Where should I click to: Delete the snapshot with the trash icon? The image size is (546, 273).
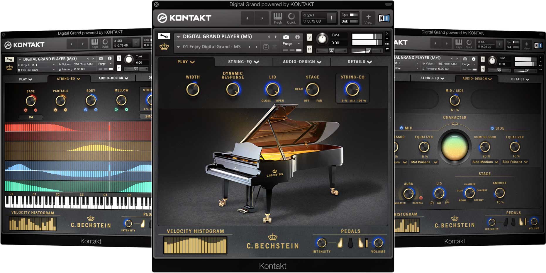[x=274, y=47]
